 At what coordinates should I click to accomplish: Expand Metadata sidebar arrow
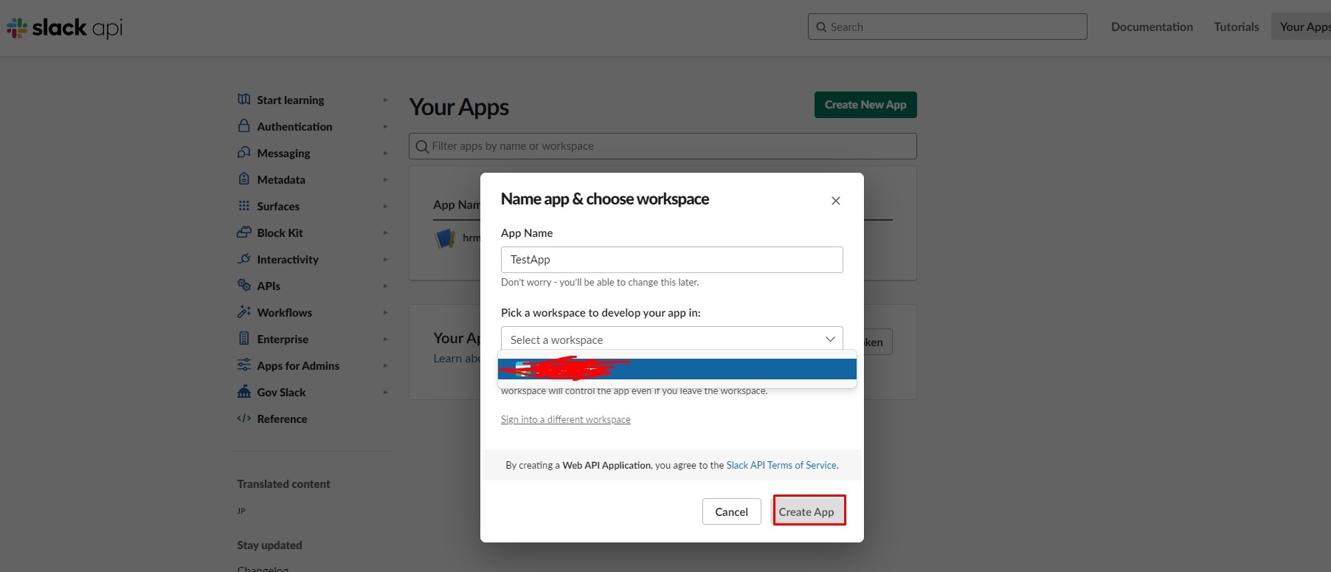point(385,180)
